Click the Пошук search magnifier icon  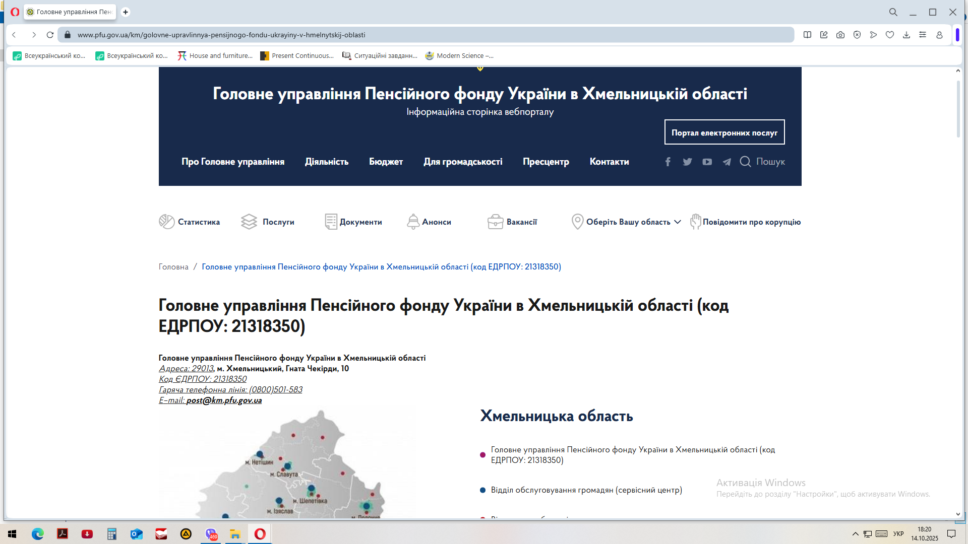pos(745,162)
